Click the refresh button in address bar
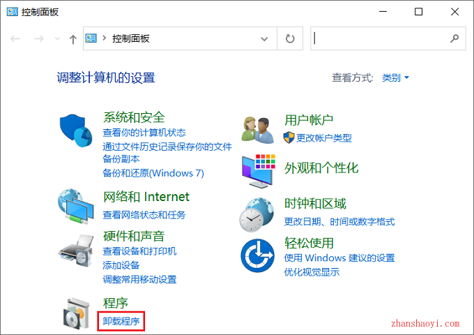Viewport: 474px width, 335px height. tap(290, 38)
